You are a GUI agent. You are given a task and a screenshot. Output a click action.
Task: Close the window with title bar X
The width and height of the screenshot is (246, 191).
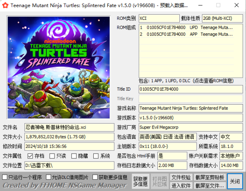237,5
